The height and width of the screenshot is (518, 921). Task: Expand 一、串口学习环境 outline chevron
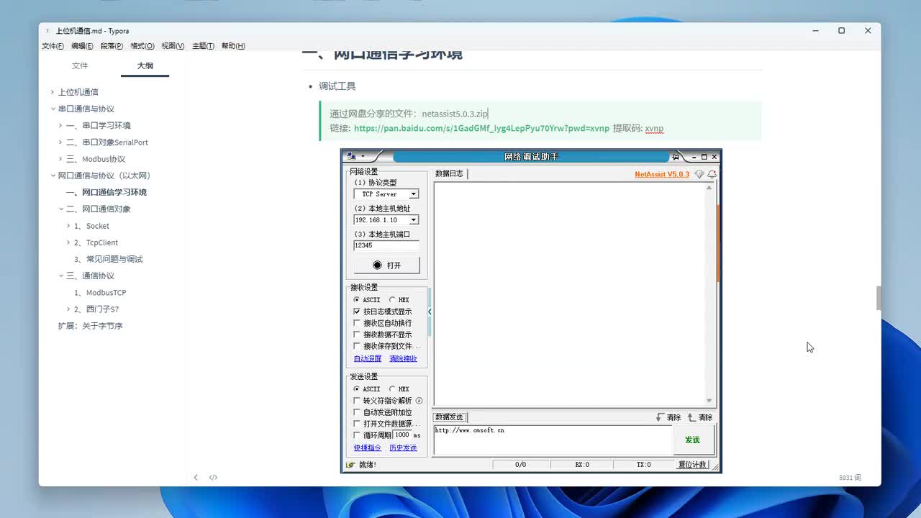[60, 125]
